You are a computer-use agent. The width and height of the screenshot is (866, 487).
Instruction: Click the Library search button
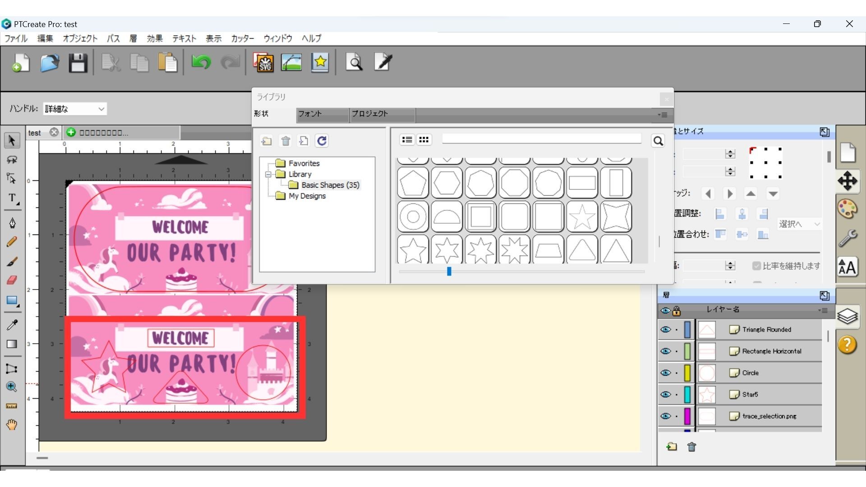(x=658, y=141)
